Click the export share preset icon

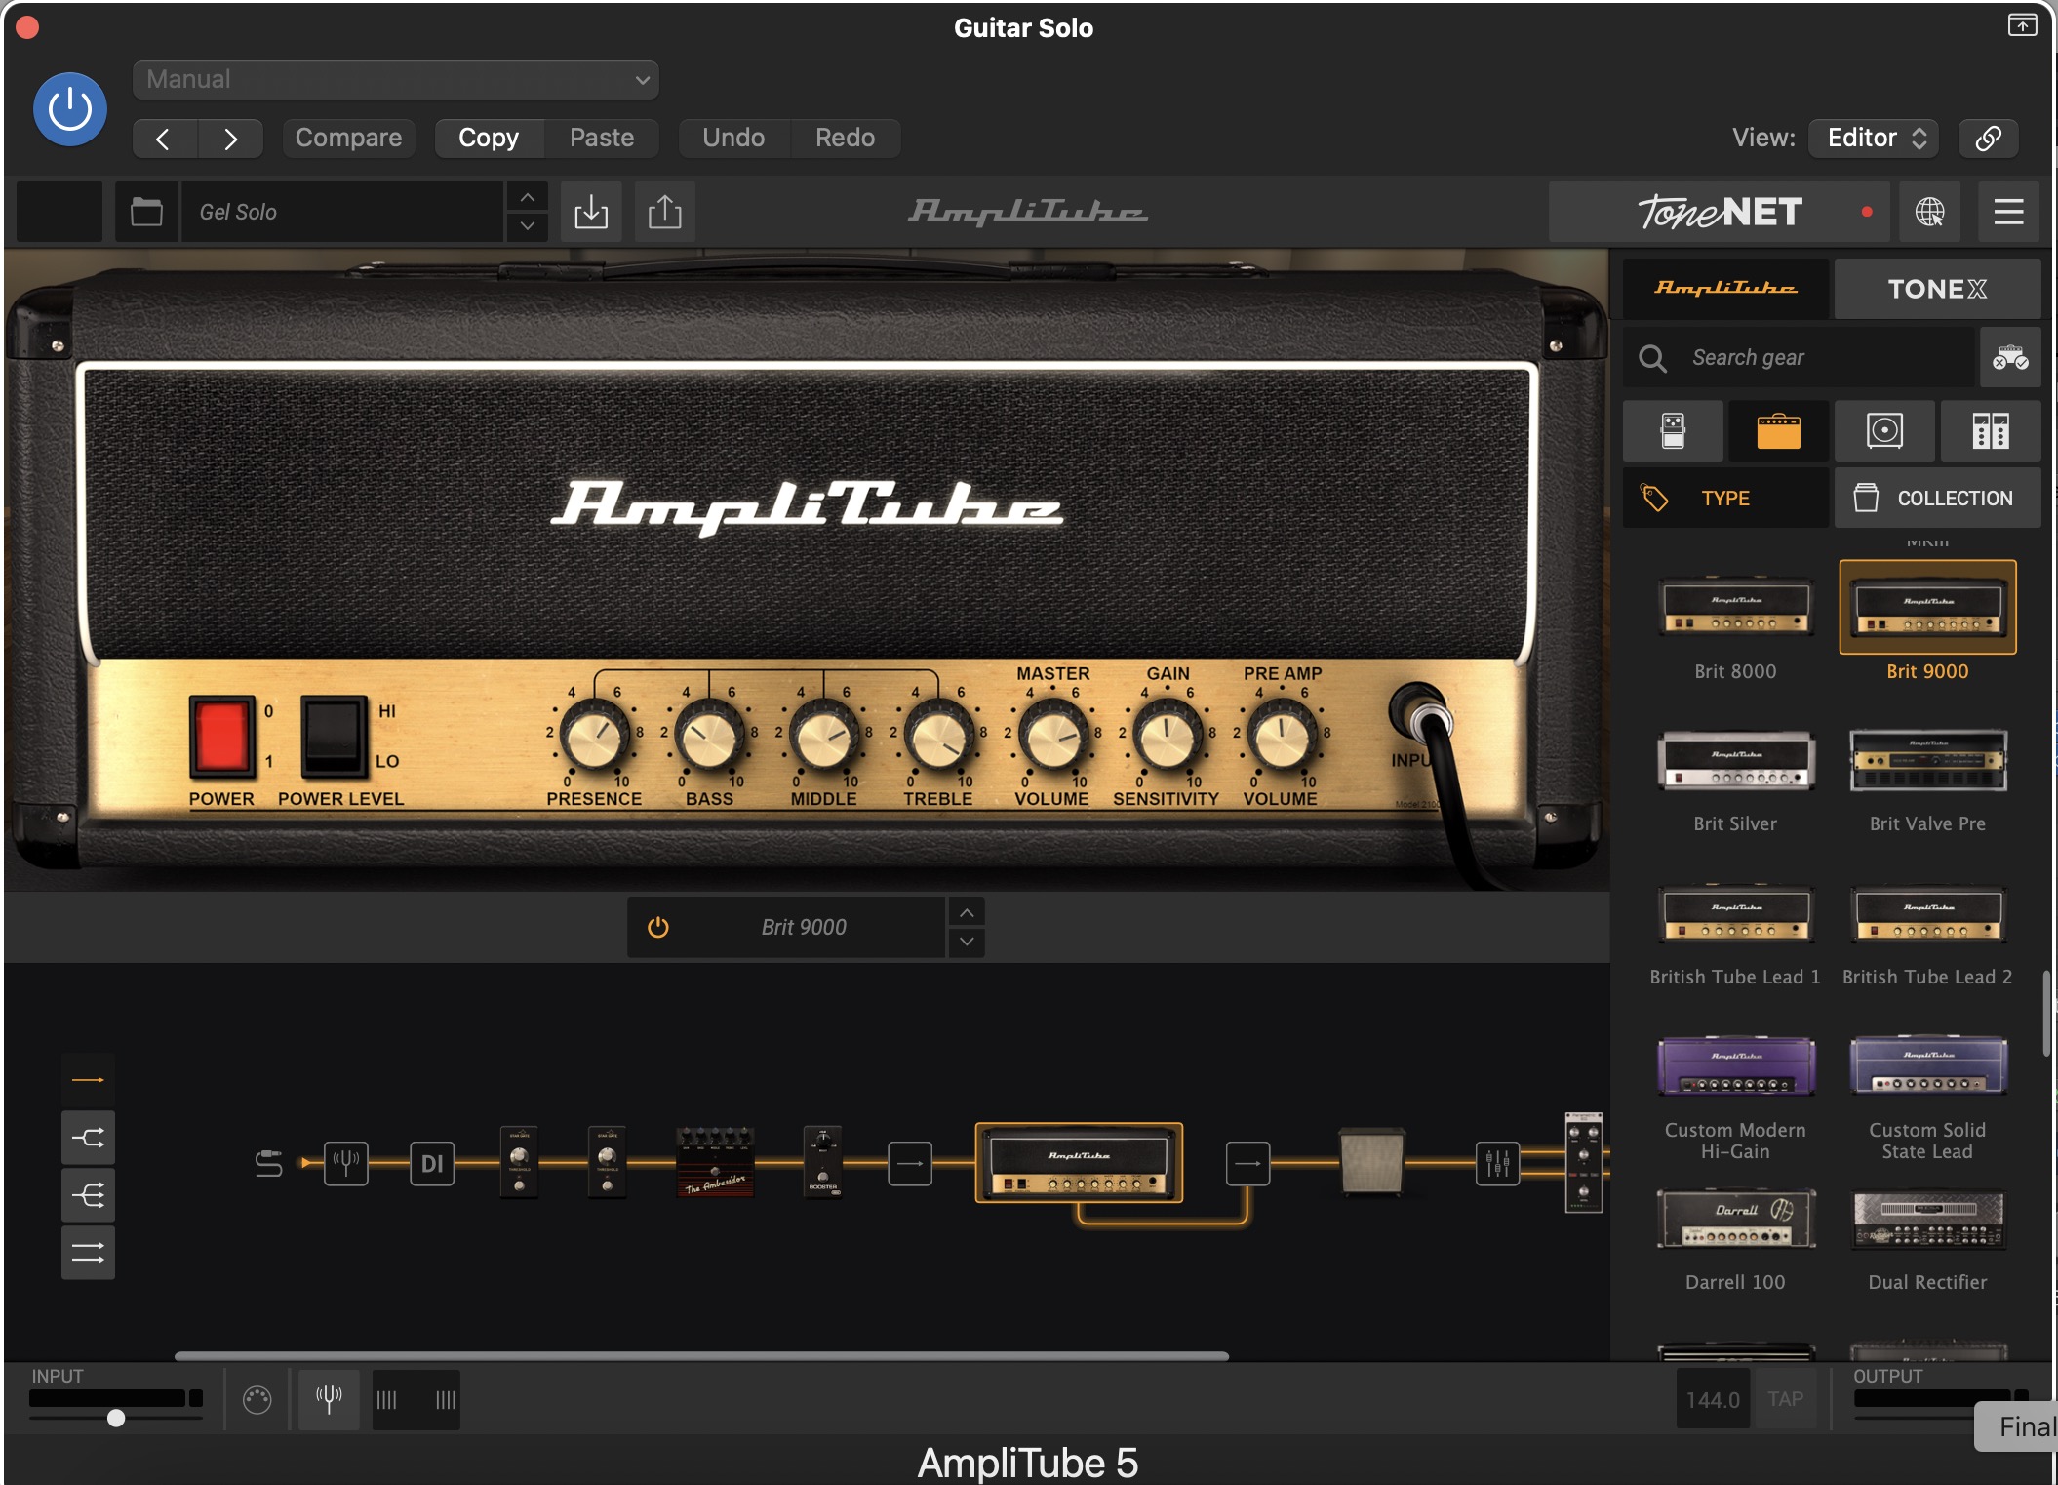665,212
